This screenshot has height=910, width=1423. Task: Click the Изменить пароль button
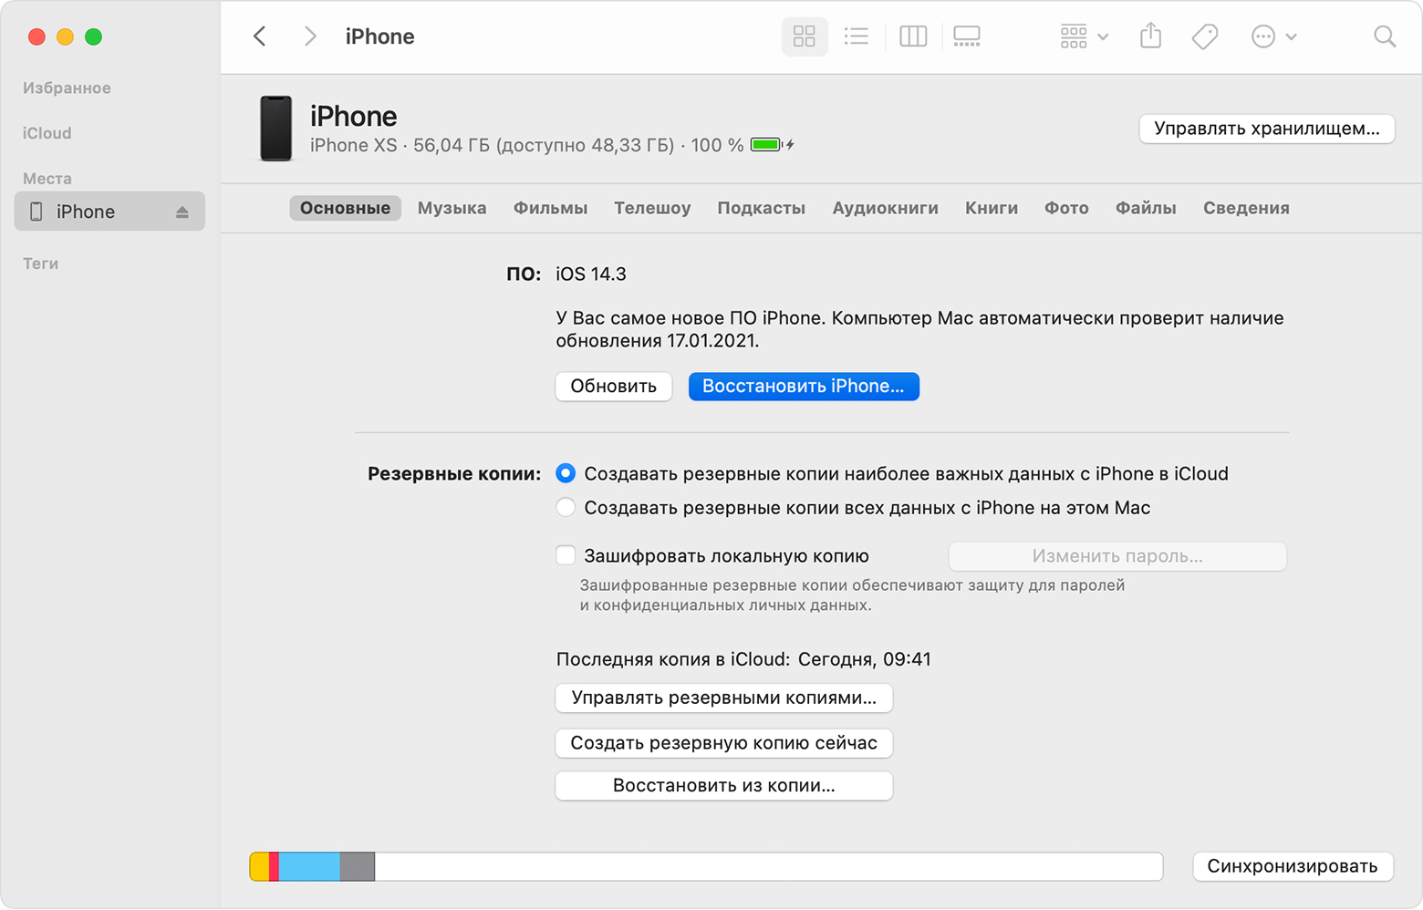pyautogui.click(x=1117, y=556)
